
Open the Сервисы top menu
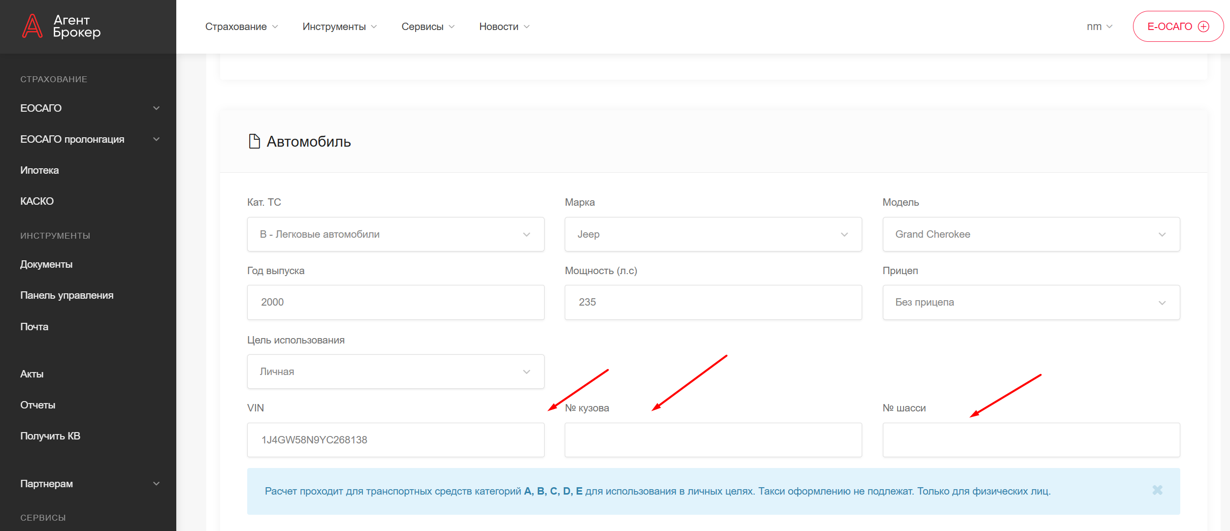point(427,27)
